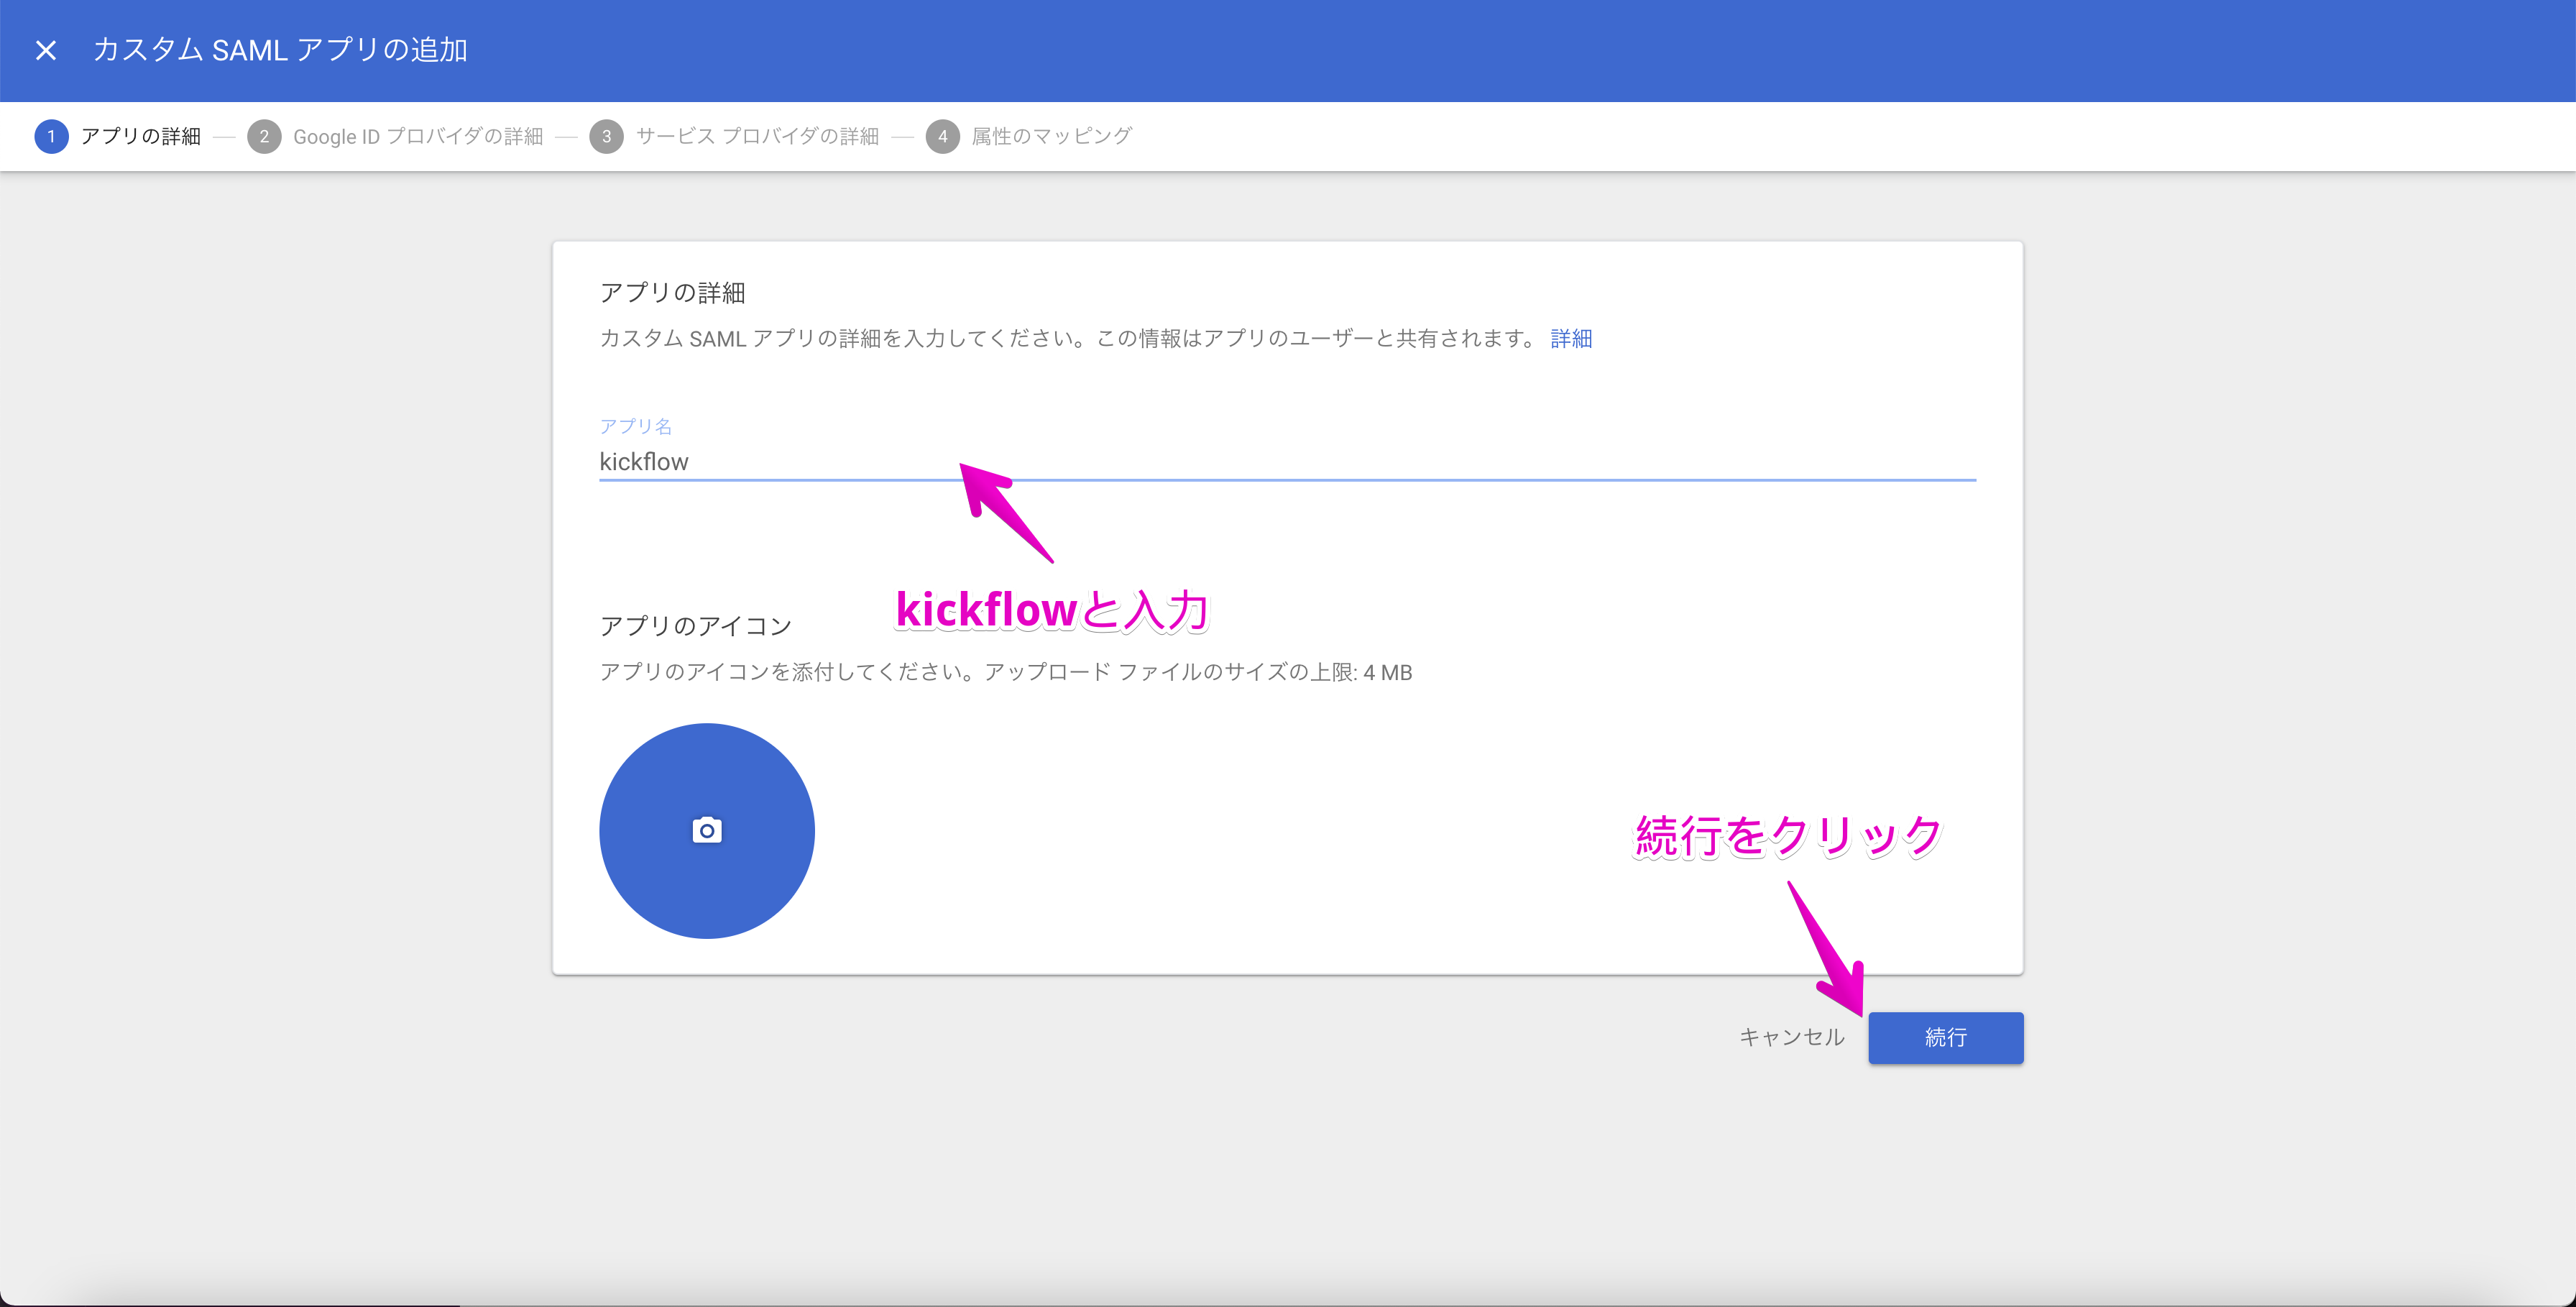Click the 続行 button
The width and height of the screenshot is (2576, 1307).
1945,1038
